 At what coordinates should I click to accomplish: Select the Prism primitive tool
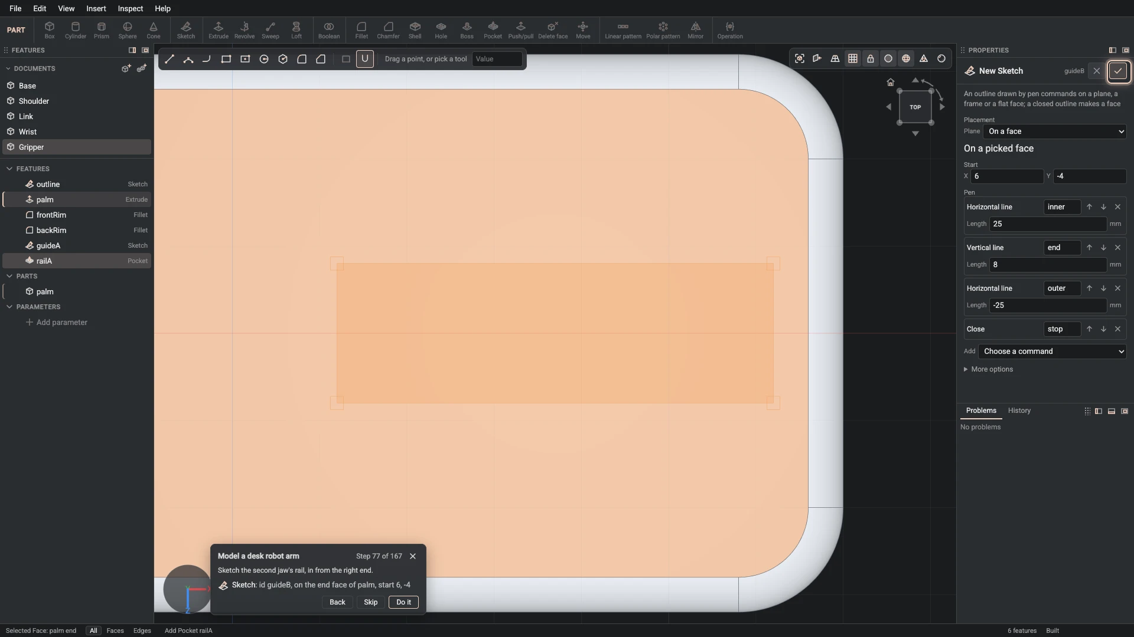click(x=102, y=30)
